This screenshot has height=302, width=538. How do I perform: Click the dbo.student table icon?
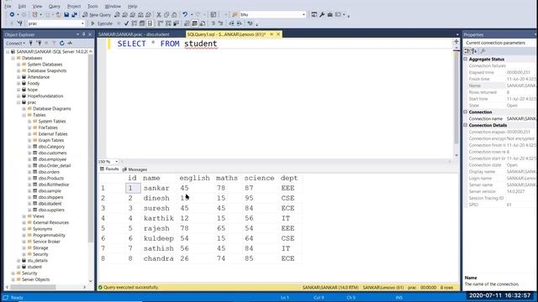click(x=35, y=204)
